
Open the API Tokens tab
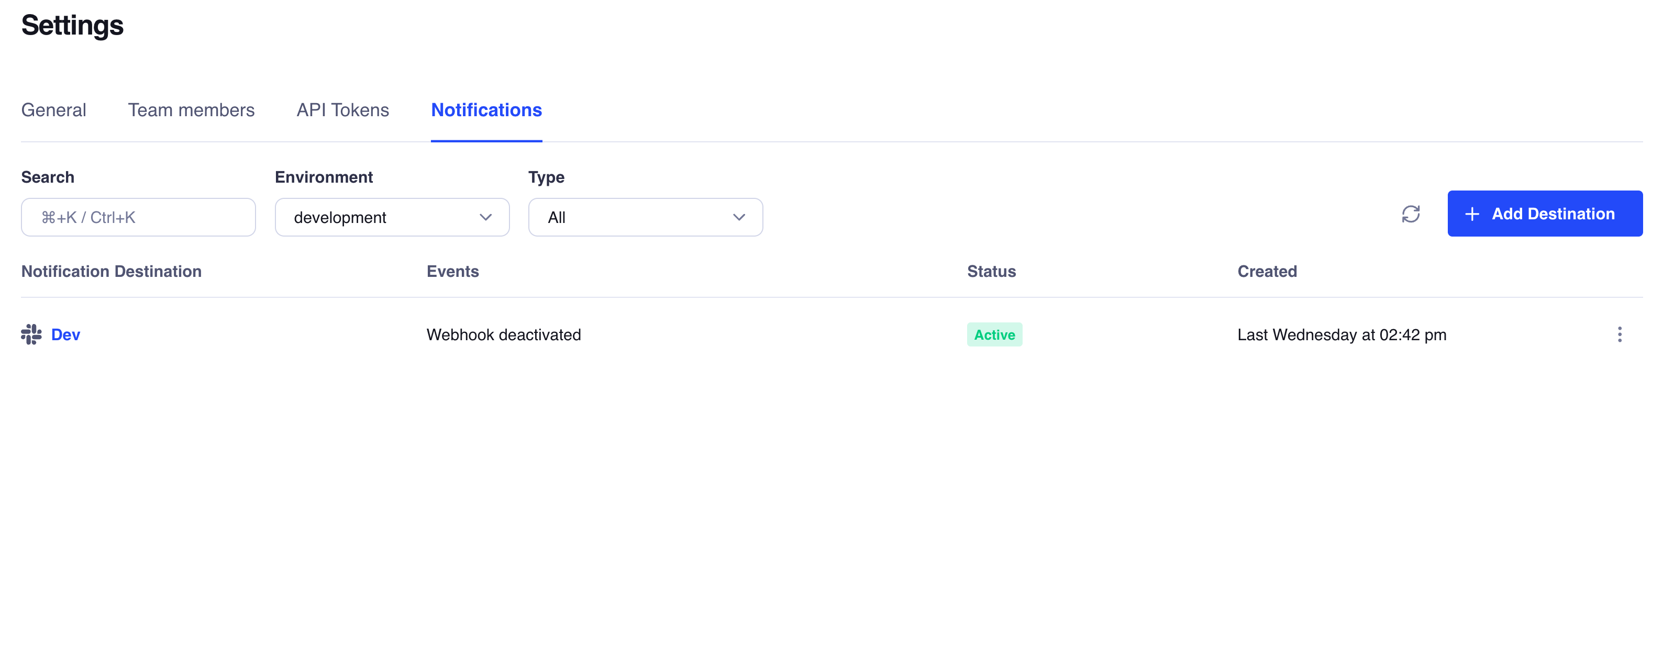343,110
